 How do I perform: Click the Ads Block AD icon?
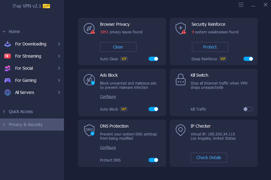[x=89, y=80]
